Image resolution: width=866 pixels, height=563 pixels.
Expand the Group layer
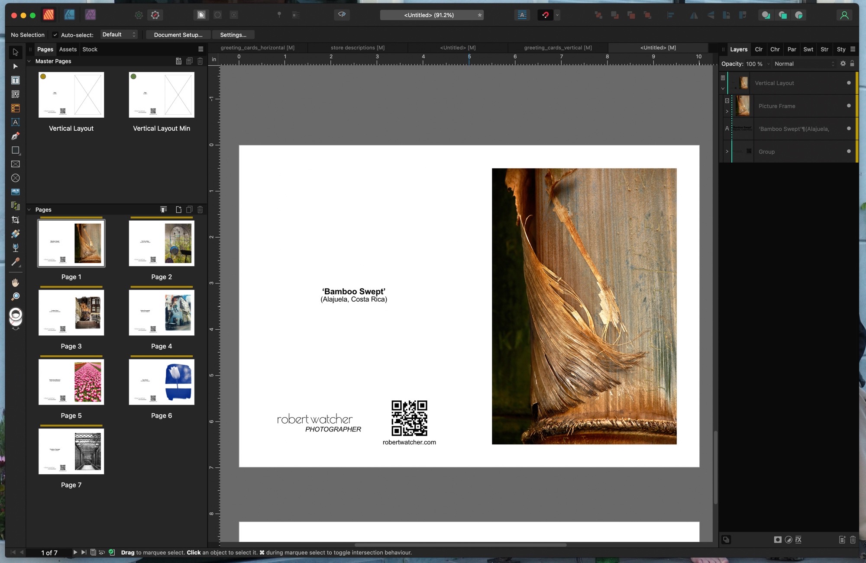(727, 151)
